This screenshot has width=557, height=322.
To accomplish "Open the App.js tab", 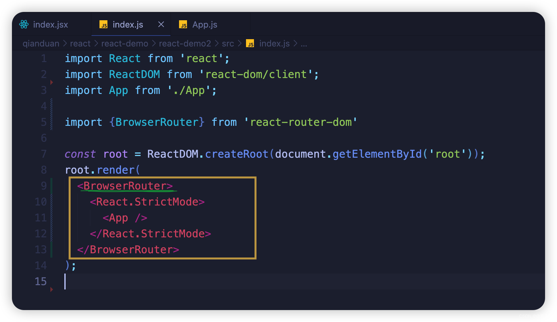I will click(205, 25).
